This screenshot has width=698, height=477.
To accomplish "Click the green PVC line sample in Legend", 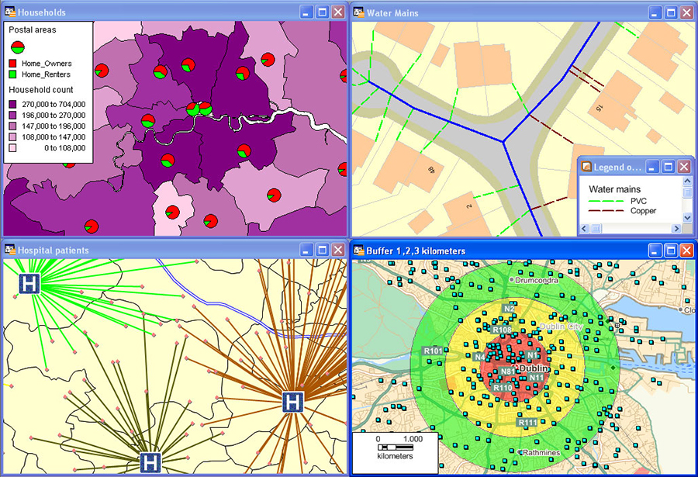I will click(x=606, y=202).
